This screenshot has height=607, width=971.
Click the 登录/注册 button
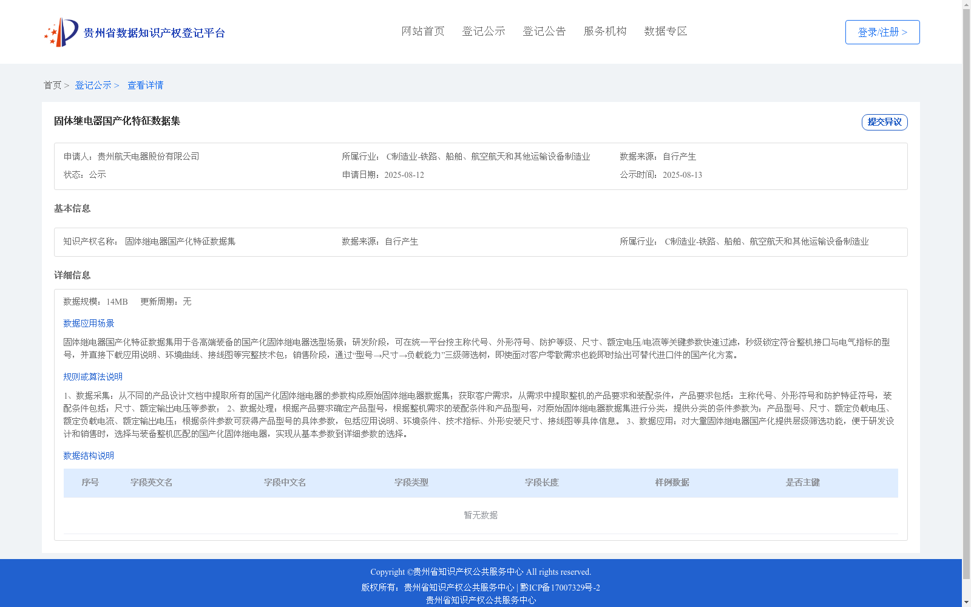882,32
